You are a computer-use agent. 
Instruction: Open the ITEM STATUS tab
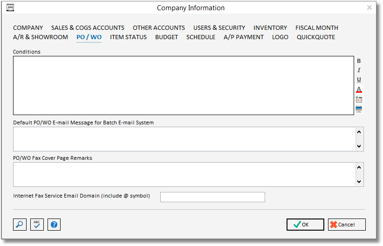pyautogui.click(x=128, y=37)
